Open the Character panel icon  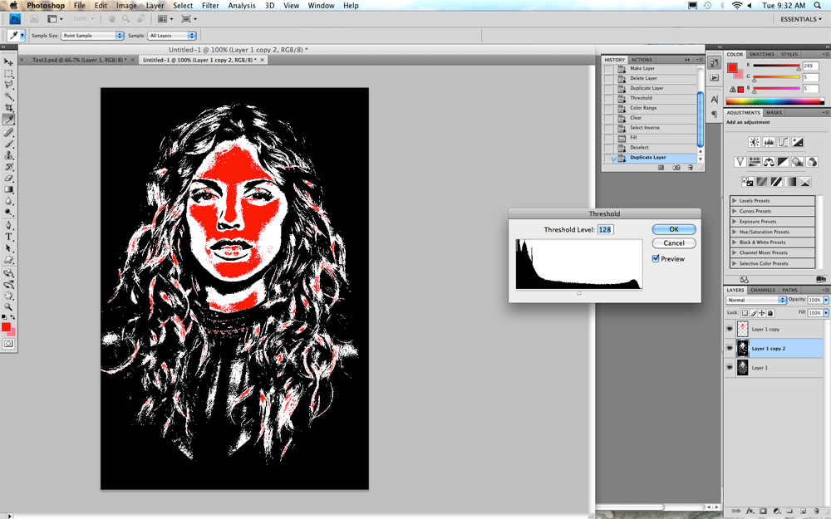pos(715,100)
